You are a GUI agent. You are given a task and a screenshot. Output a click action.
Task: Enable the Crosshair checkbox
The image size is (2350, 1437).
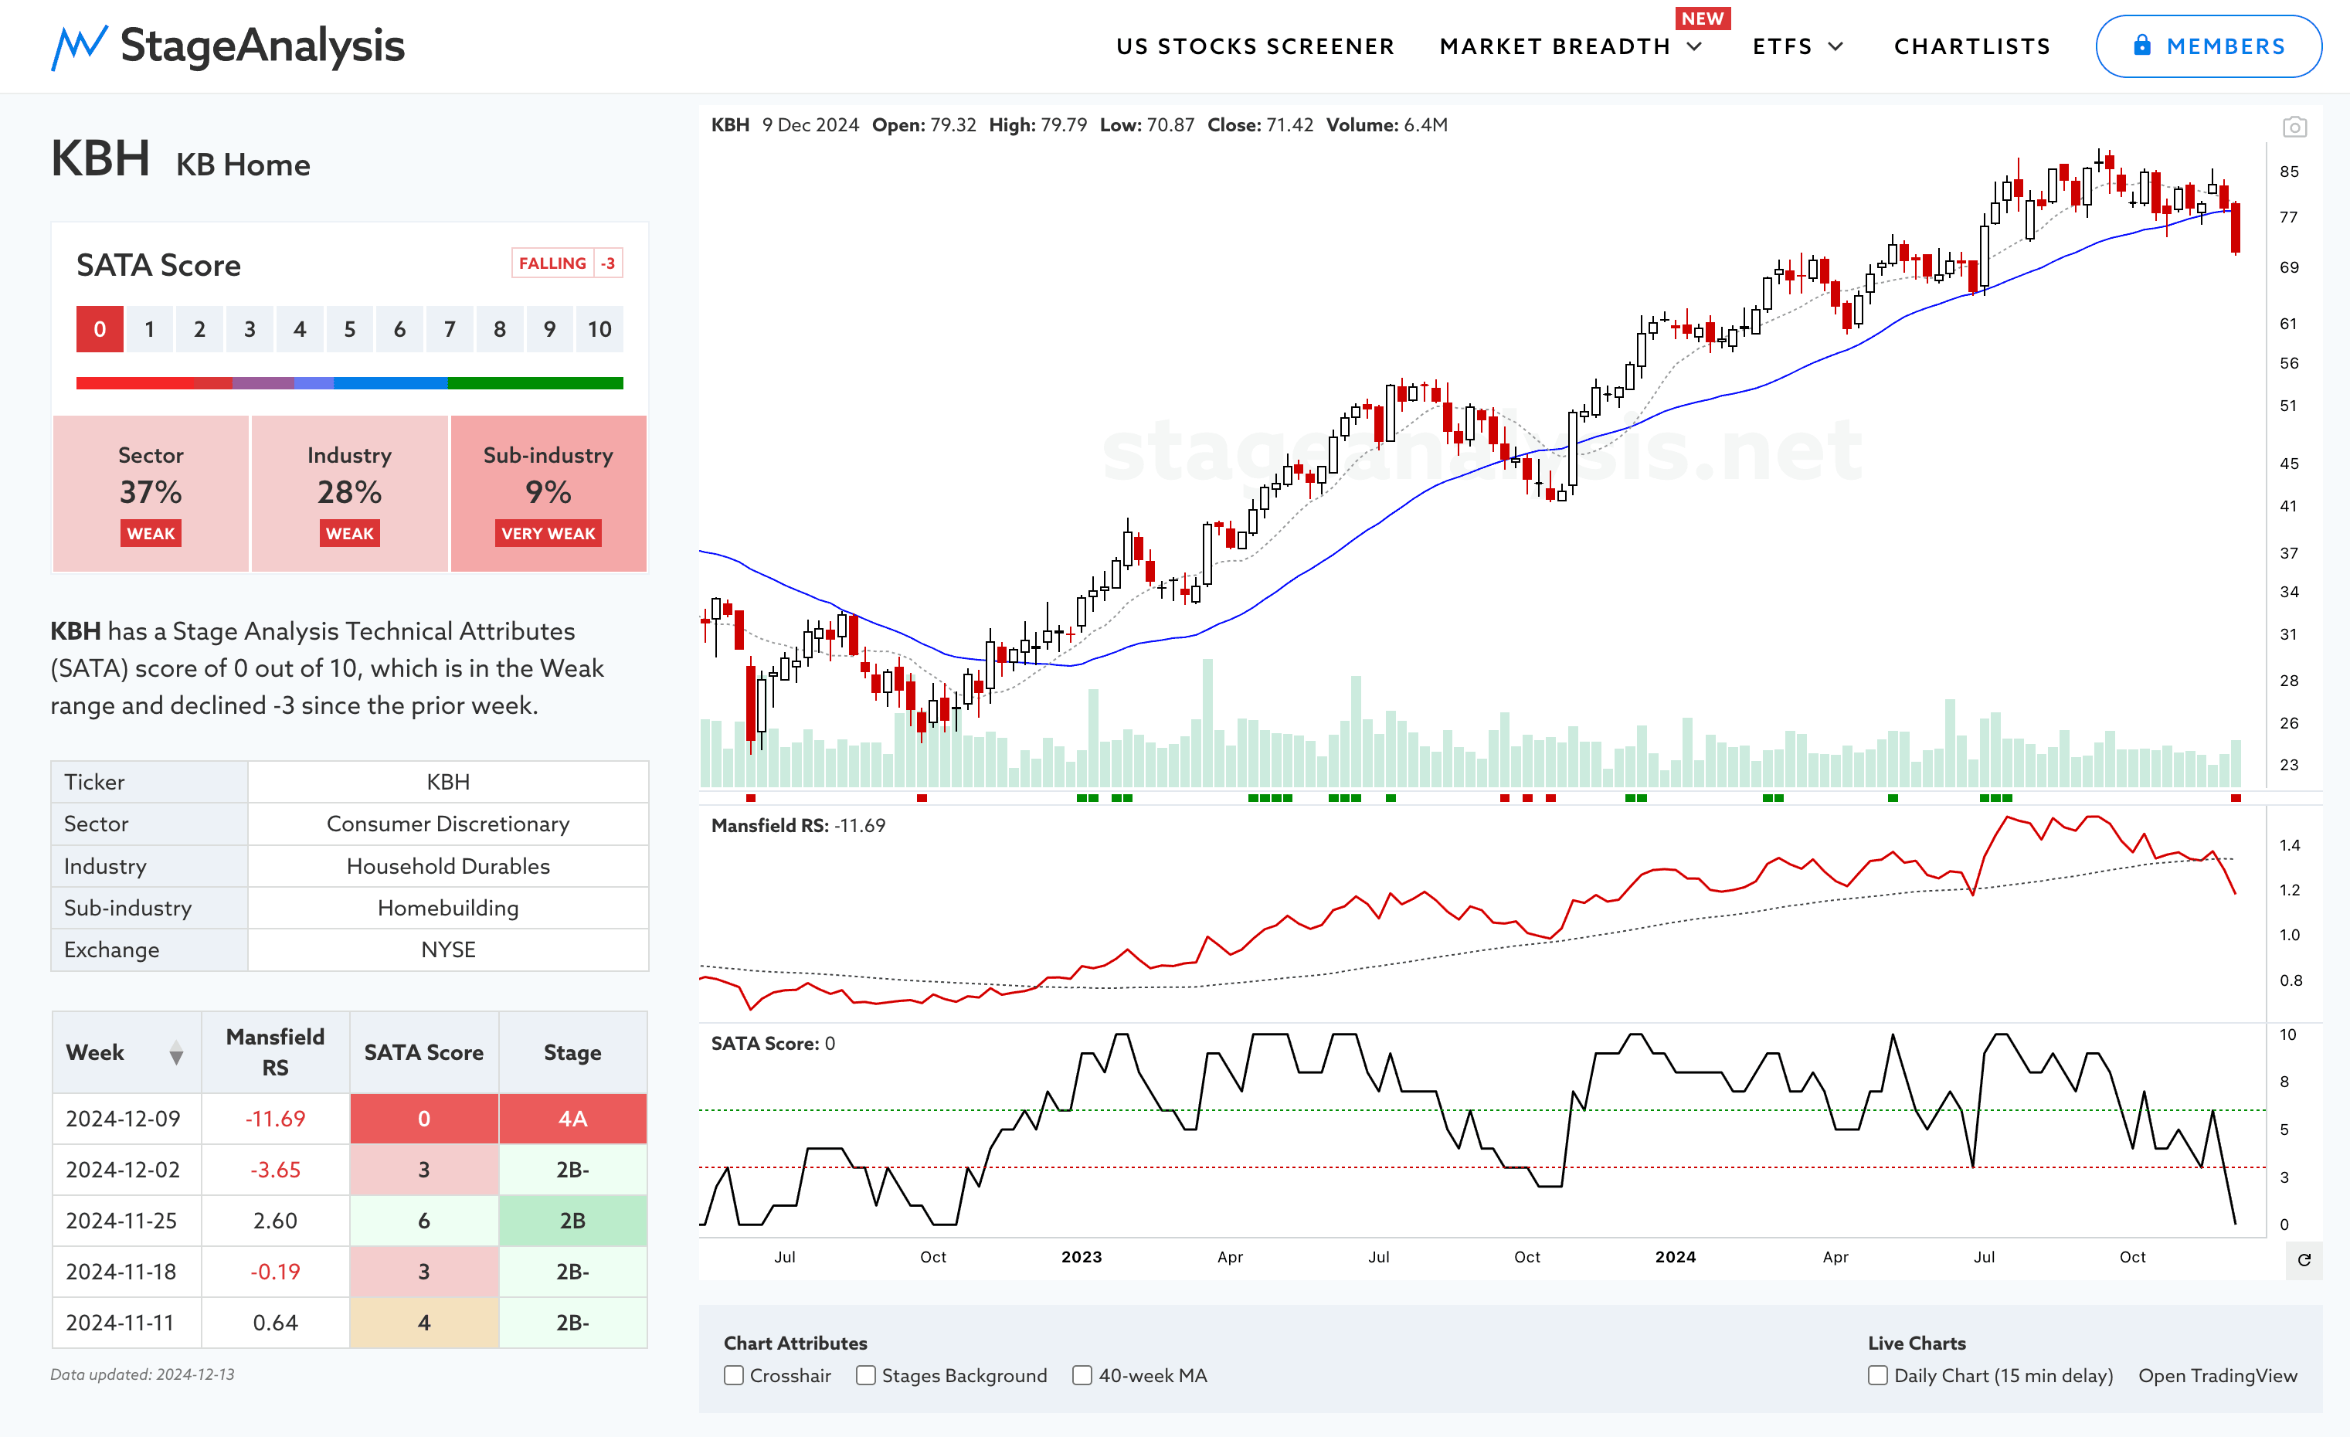(x=733, y=1375)
